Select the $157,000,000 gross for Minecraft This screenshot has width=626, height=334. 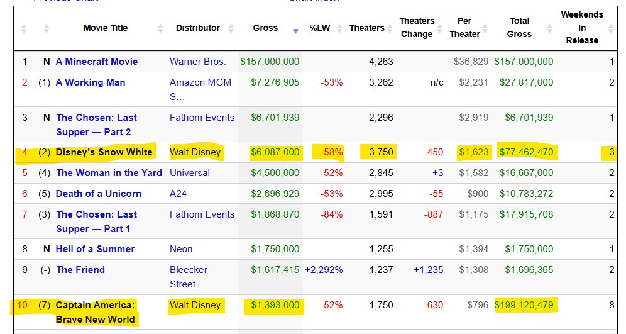click(x=270, y=62)
